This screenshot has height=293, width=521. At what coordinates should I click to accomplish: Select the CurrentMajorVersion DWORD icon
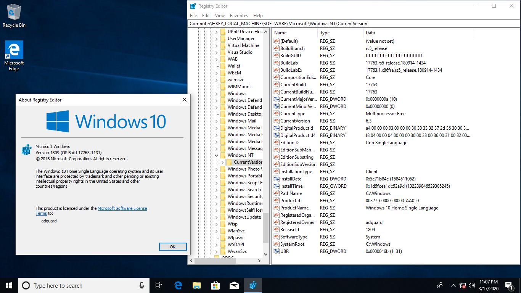(x=277, y=99)
